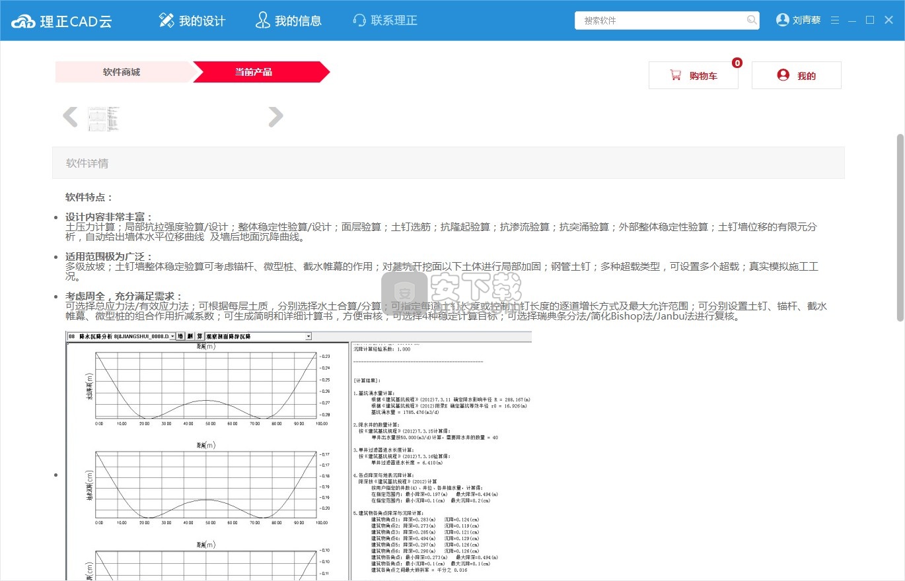This screenshot has height=581, width=905.
Task: Click 设计内容非常丰富 bullet heading
Action: pyautogui.click(x=110, y=217)
